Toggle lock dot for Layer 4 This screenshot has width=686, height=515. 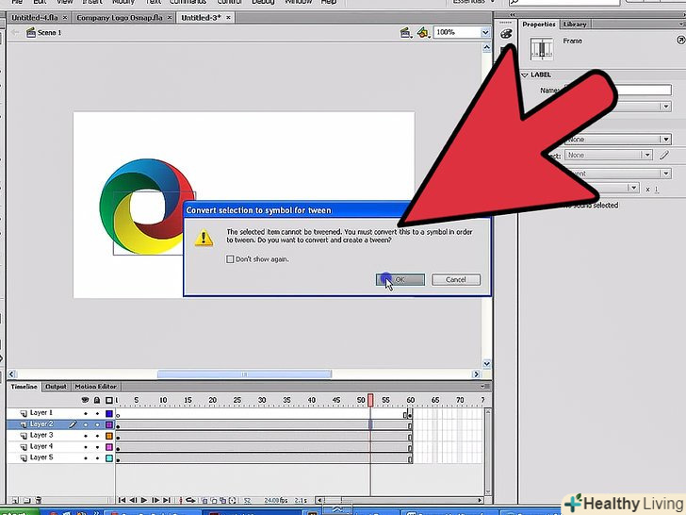[97, 447]
